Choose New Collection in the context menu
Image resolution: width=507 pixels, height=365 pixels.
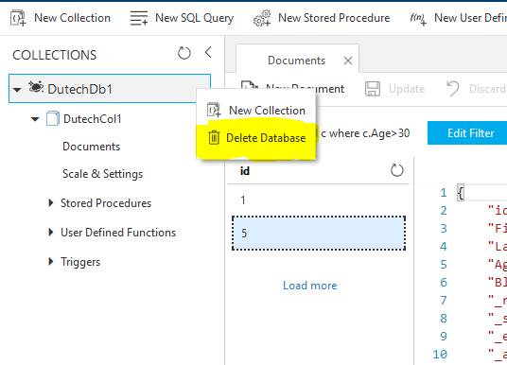click(256, 111)
